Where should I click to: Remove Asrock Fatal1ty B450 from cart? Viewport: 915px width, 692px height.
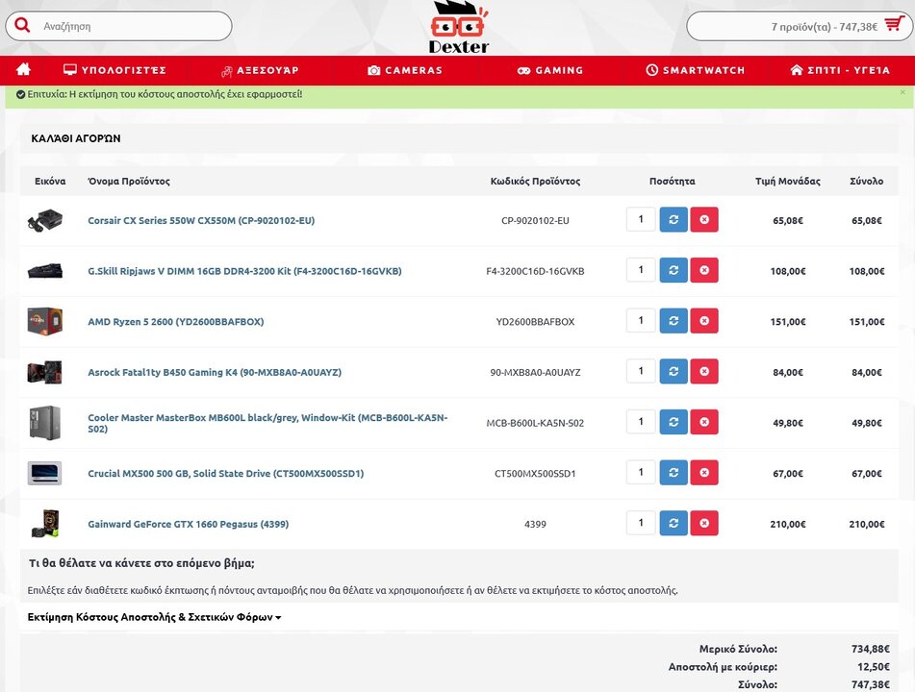704,371
